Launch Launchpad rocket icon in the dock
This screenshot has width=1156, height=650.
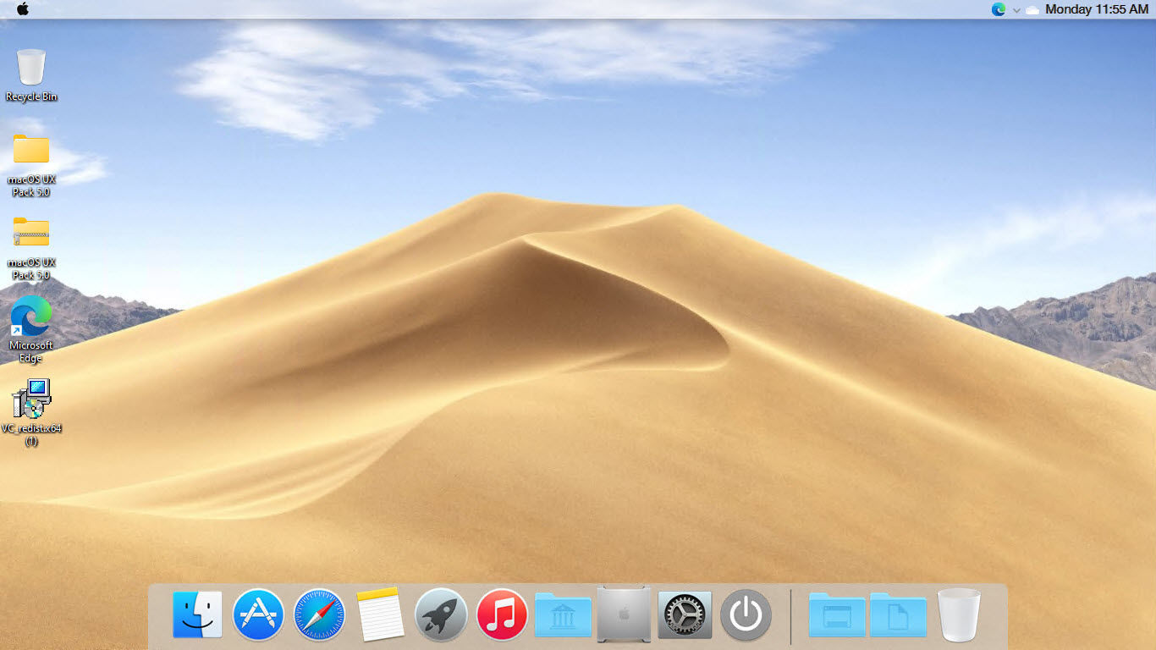441,614
